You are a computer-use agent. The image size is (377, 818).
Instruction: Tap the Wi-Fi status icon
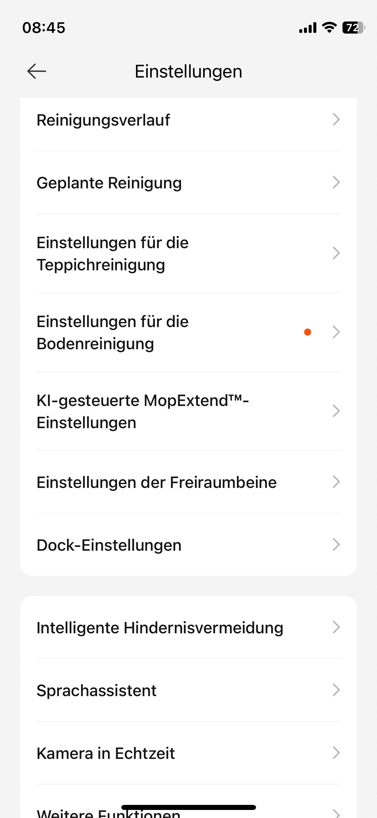point(329,28)
